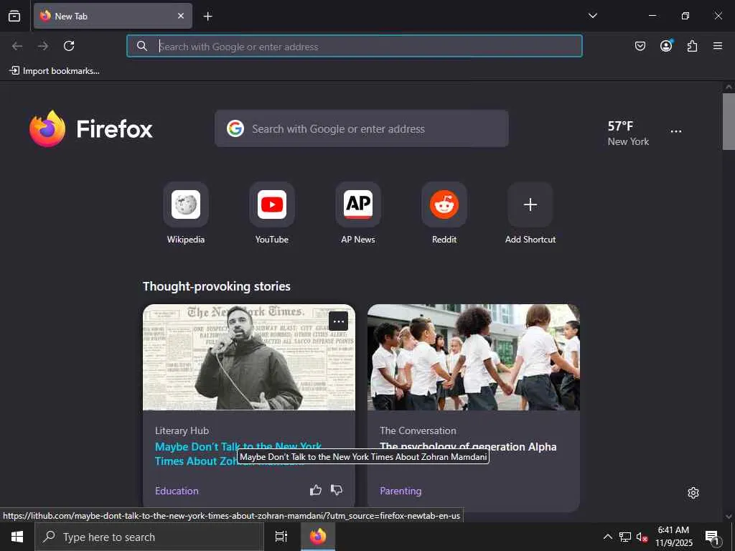Open Task View on the taskbar
This screenshot has height=551, width=735.
(281, 537)
